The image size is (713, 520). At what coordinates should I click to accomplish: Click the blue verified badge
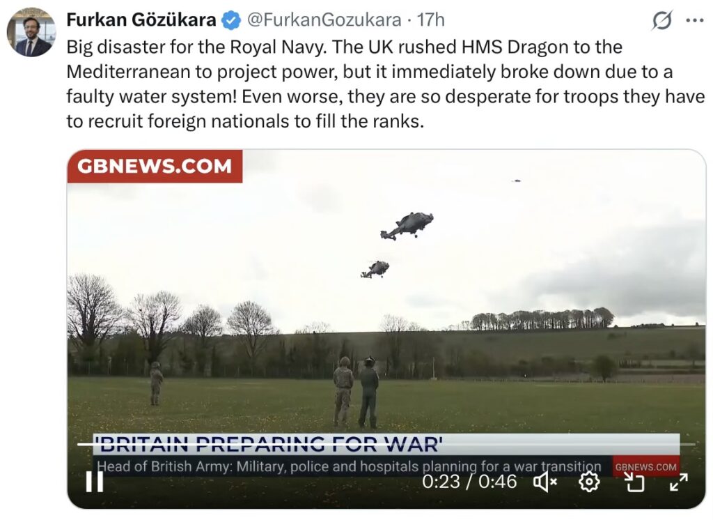coord(231,20)
